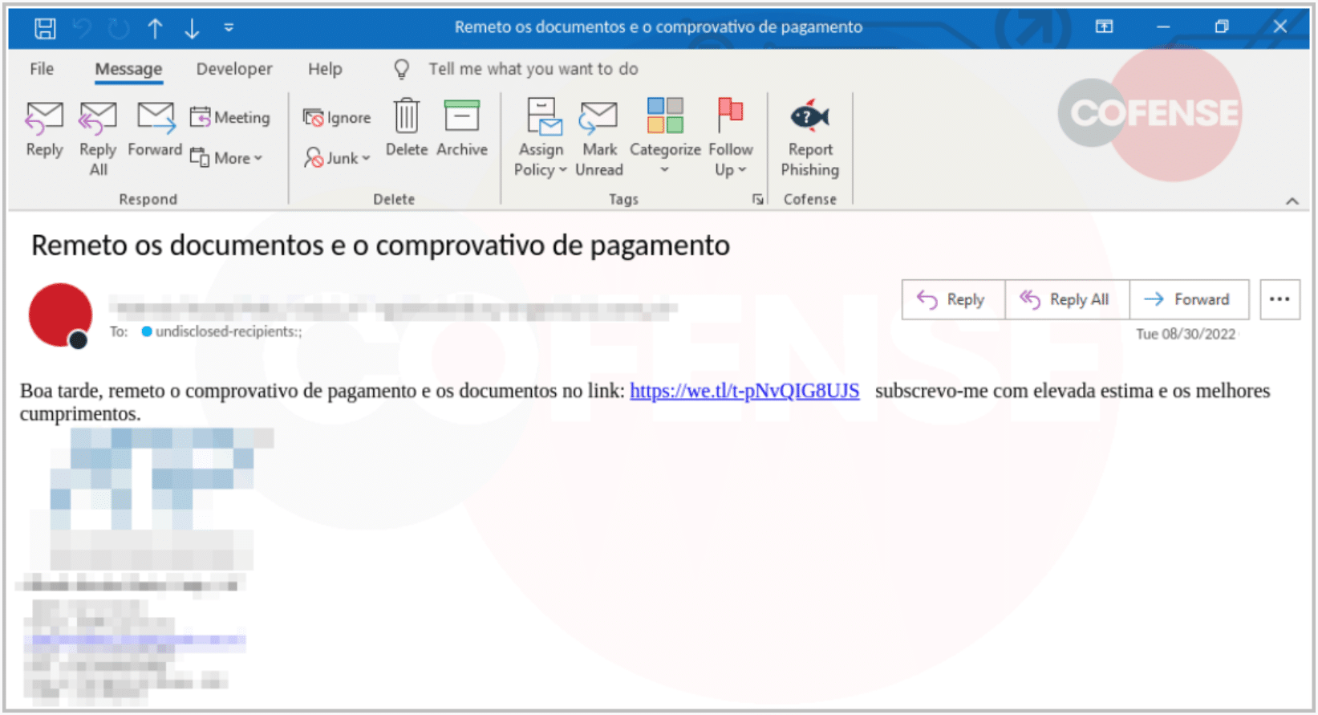Open the File menu
This screenshot has width=1318, height=715.
[x=42, y=69]
